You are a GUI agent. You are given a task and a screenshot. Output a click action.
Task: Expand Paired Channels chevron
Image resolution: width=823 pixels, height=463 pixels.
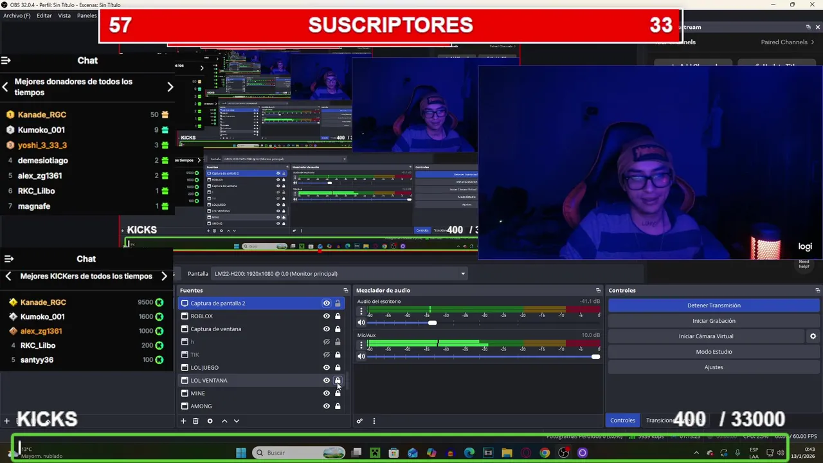coord(813,42)
